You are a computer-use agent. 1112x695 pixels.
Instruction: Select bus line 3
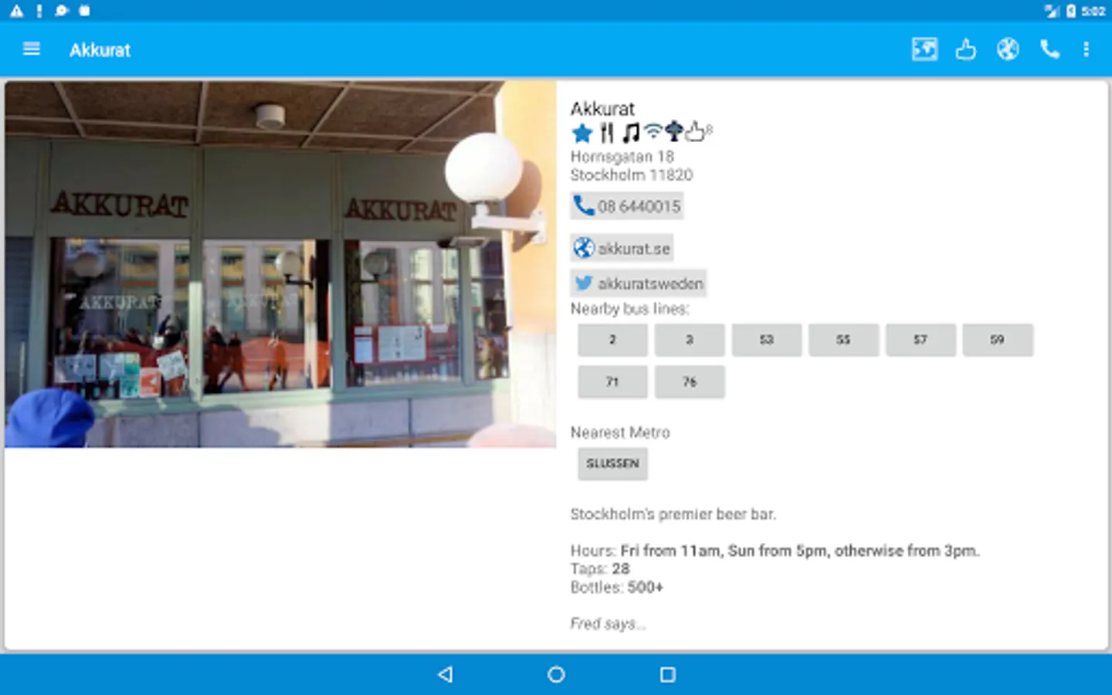tap(690, 340)
